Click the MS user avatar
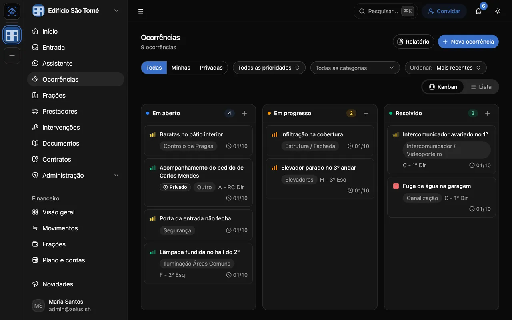 click(x=38, y=306)
